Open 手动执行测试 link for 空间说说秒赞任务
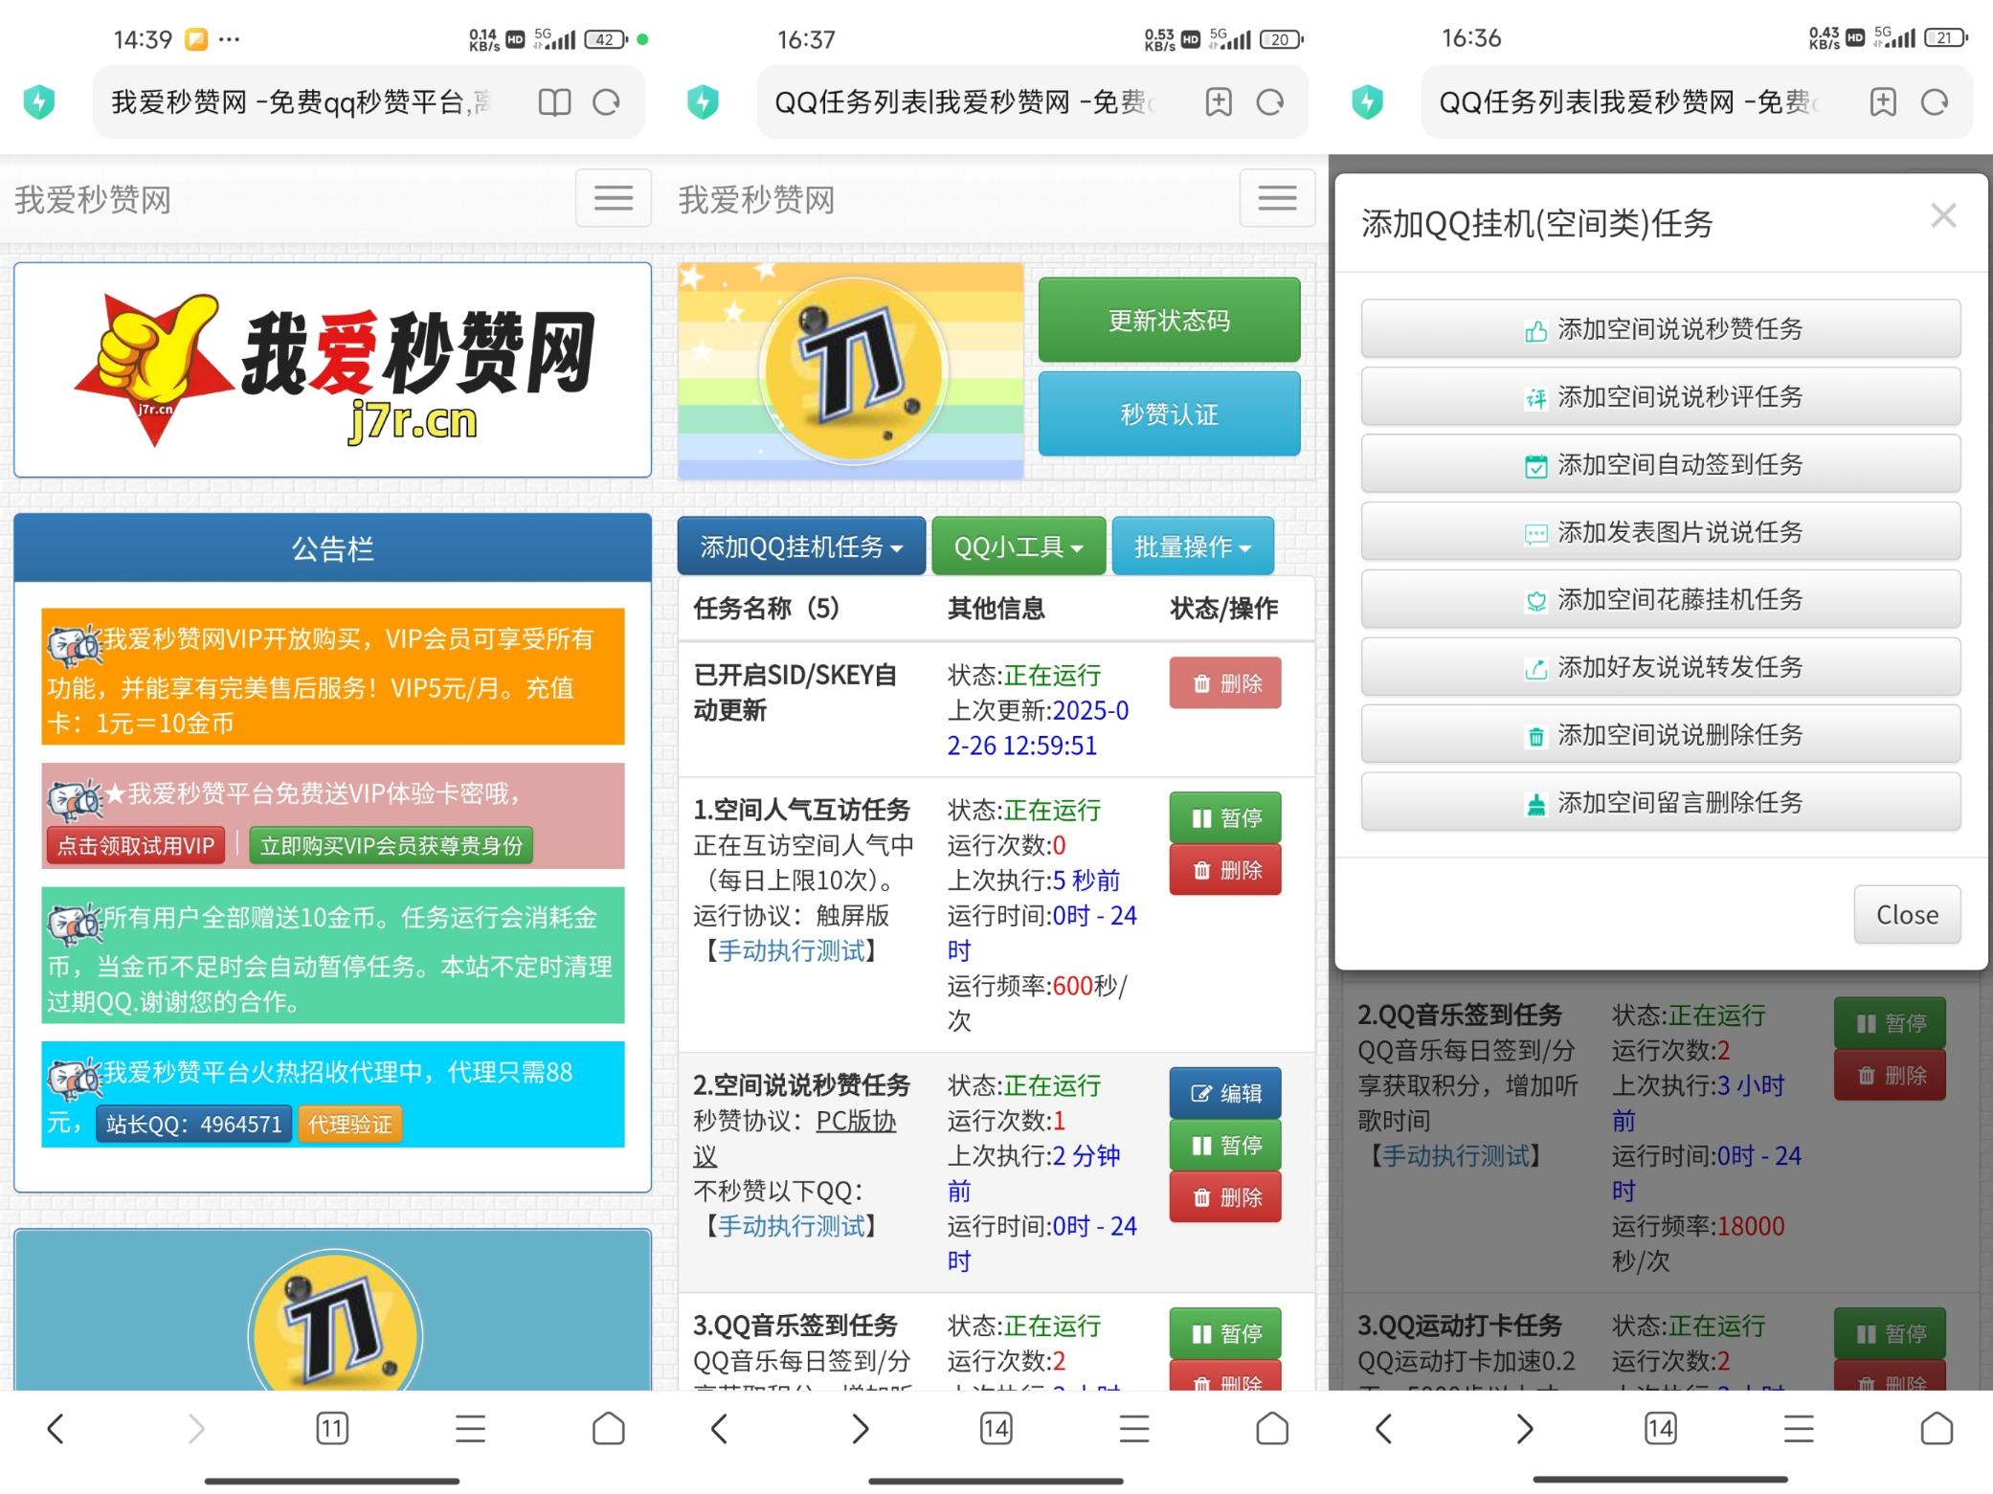Viewport: 1993px width, 1494px height. tap(793, 1226)
